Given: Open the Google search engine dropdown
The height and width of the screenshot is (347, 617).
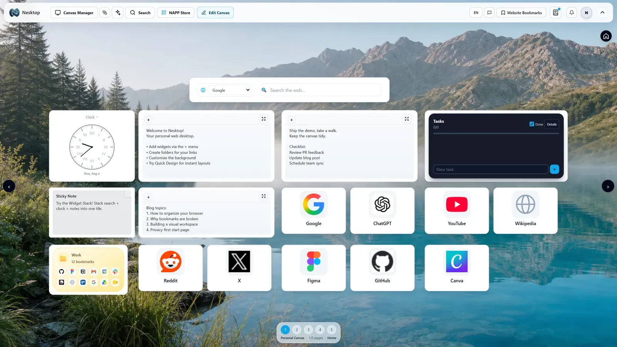Looking at the screenshot, I should coord(231,90).
